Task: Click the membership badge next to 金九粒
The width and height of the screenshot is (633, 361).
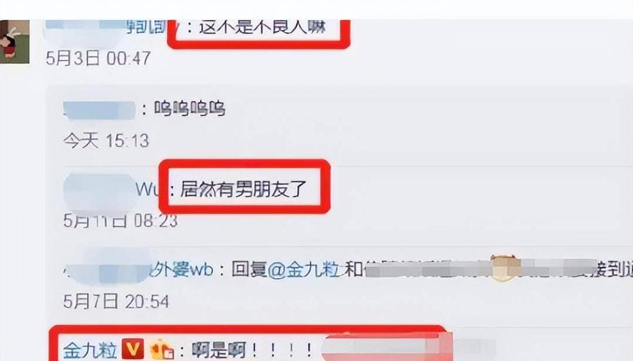Action: [x=162, y=350]
